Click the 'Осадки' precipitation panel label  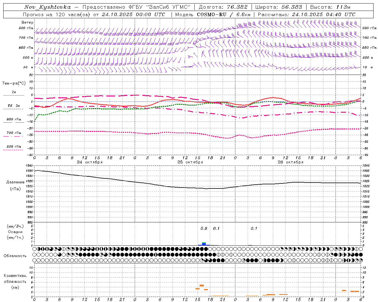click(15, 232)
